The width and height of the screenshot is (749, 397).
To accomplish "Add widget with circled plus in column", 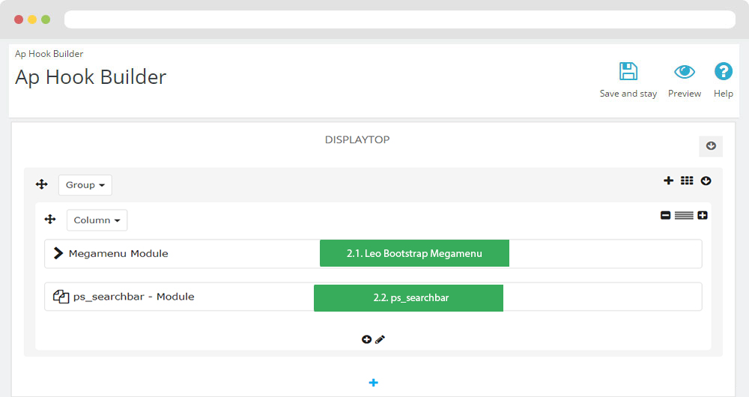I will (366, 339).
